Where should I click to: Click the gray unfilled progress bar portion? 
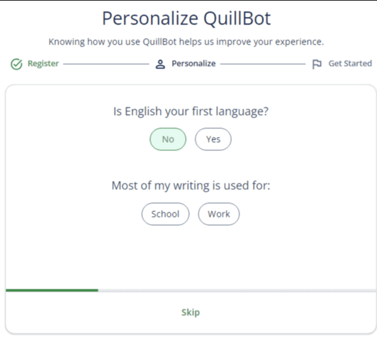tap(238, 291)
